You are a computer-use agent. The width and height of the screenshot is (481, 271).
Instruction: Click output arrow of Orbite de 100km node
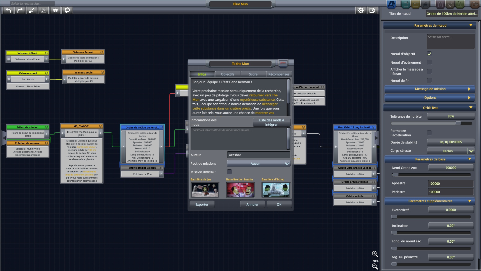pos(161,147)
